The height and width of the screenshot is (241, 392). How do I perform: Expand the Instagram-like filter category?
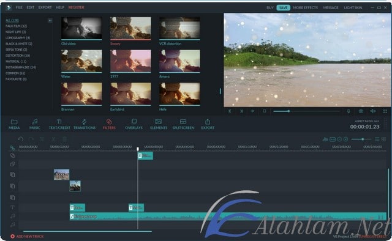pyautogui.click(x=21, y=67)
